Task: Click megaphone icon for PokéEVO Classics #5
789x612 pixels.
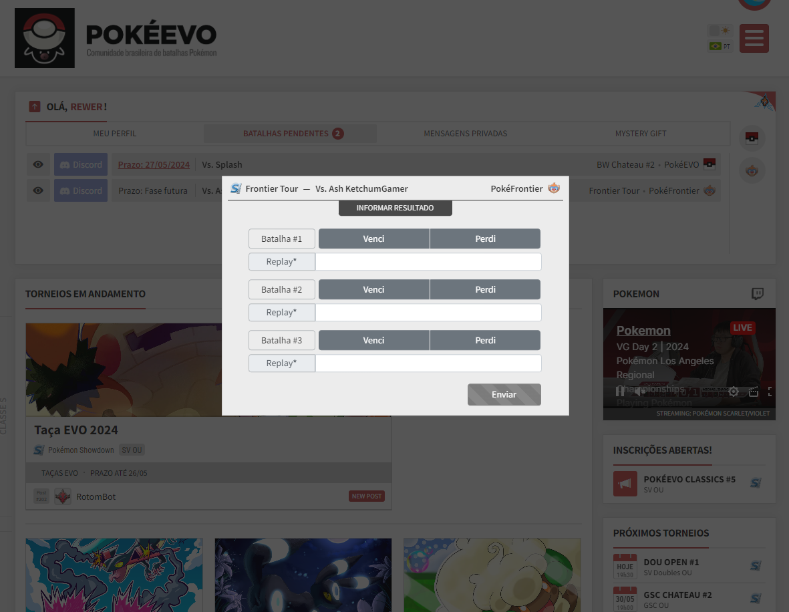Action: coord(625,484)
